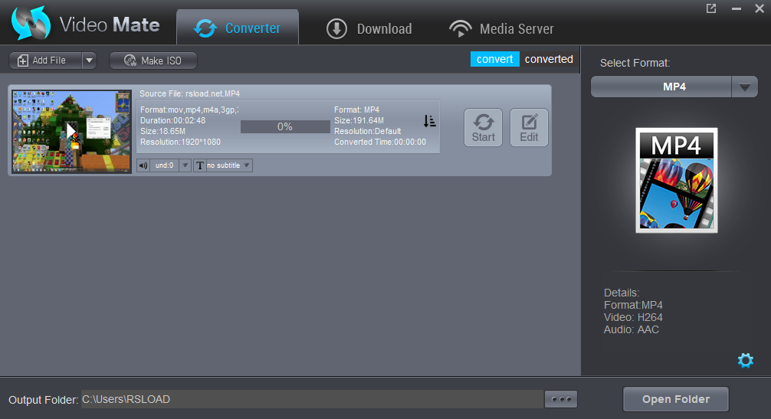Click the Video: H264 detail text
The height and width of the screenshot is (419, 771).
pos(633,317)
